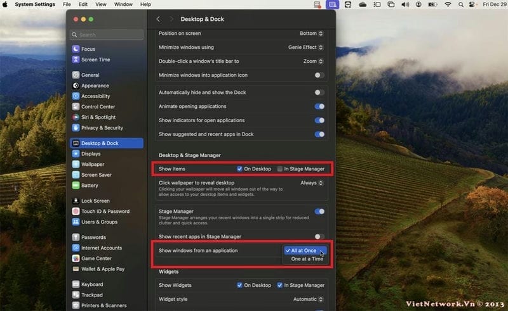Uncheck Show Items On Desktop checkbox
This screenshot has width=508, height=311.
(x=239, y=169)
